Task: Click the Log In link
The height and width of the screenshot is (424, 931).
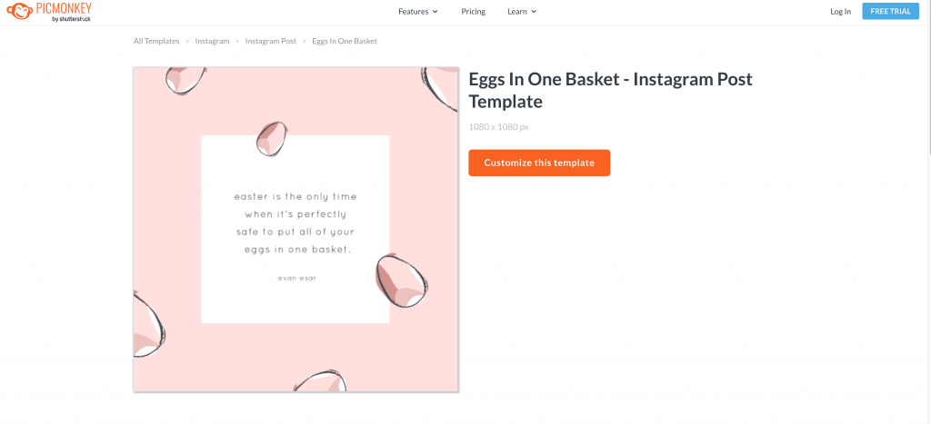Action: click(840, 11)
